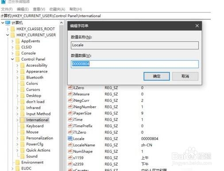Expand the AppEvents key
The height and width of the screenshot is (171, 224).
(12, 41)
